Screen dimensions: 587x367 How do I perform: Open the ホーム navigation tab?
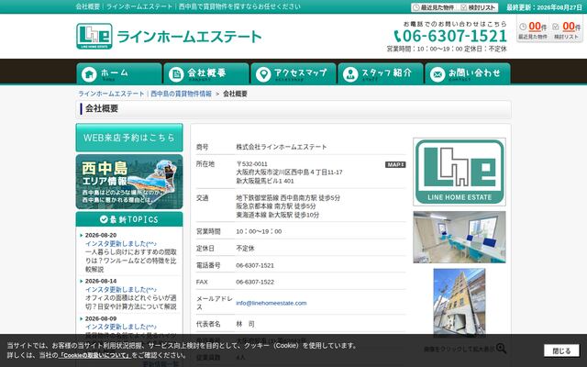(x=119, y=73)
